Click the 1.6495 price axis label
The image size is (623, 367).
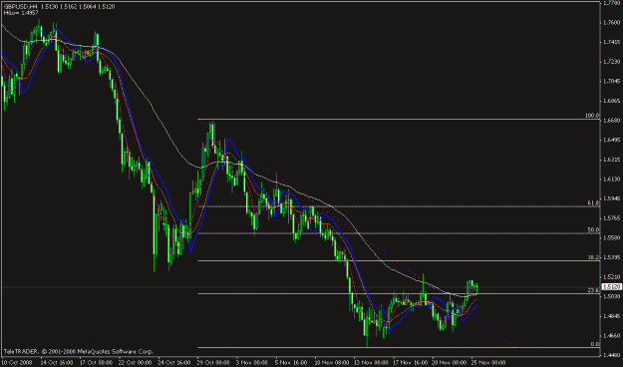point(612,140)
